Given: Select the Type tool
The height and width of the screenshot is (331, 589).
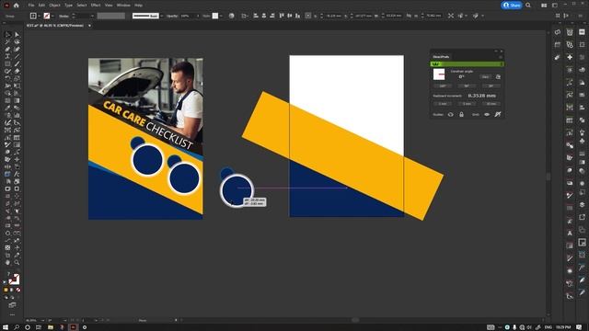Looking at the screenshot, I should (x=7, y=56).
